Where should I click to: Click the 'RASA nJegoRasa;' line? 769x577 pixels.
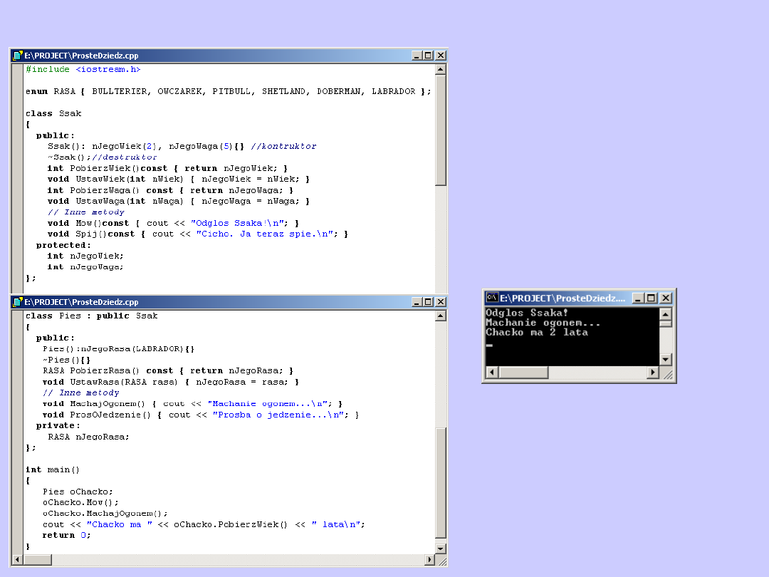pyautogui.click(x=89, y=437)
